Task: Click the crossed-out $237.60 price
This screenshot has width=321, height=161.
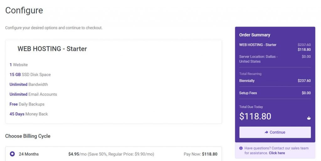Action: coord(304,45)
